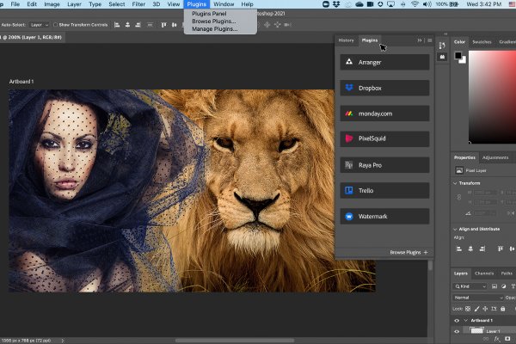Click align horizontal centers in Properties Align section
The height and width of the screenshot is (344, 516).
click(x=470, y=249)
